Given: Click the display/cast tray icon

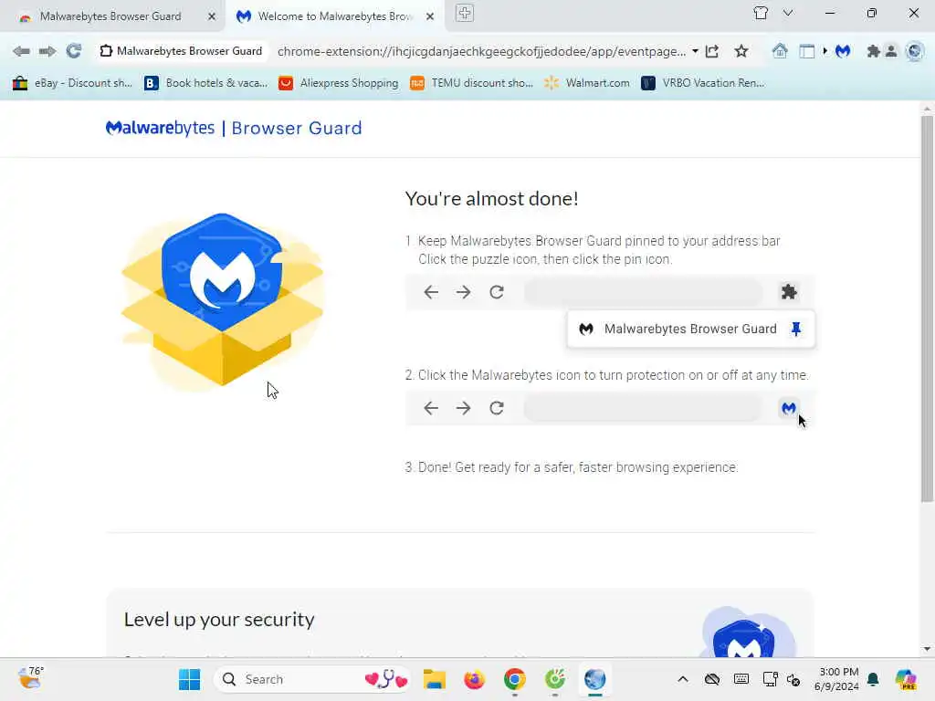Looking at the screenshot, I should click(770, 679).
